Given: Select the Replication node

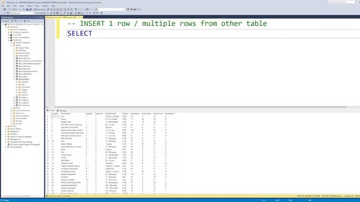Looking at the screenshot, I should click(x=15, y=131).
